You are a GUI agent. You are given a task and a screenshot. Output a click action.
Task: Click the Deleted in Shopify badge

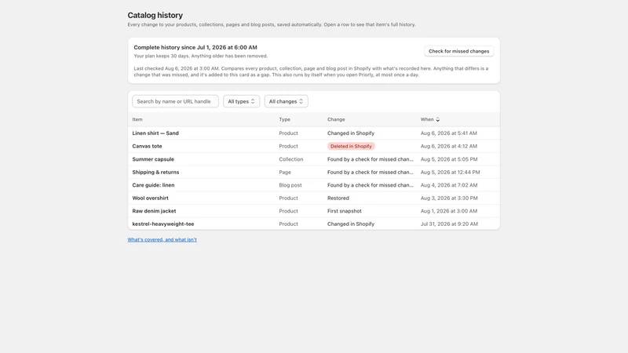[x=351, y=146]
